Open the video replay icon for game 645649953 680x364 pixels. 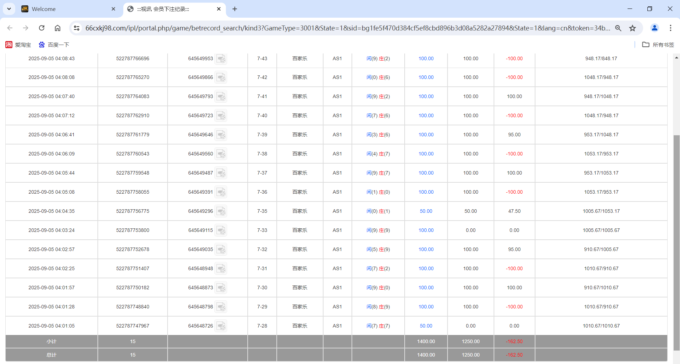point(221,59)
